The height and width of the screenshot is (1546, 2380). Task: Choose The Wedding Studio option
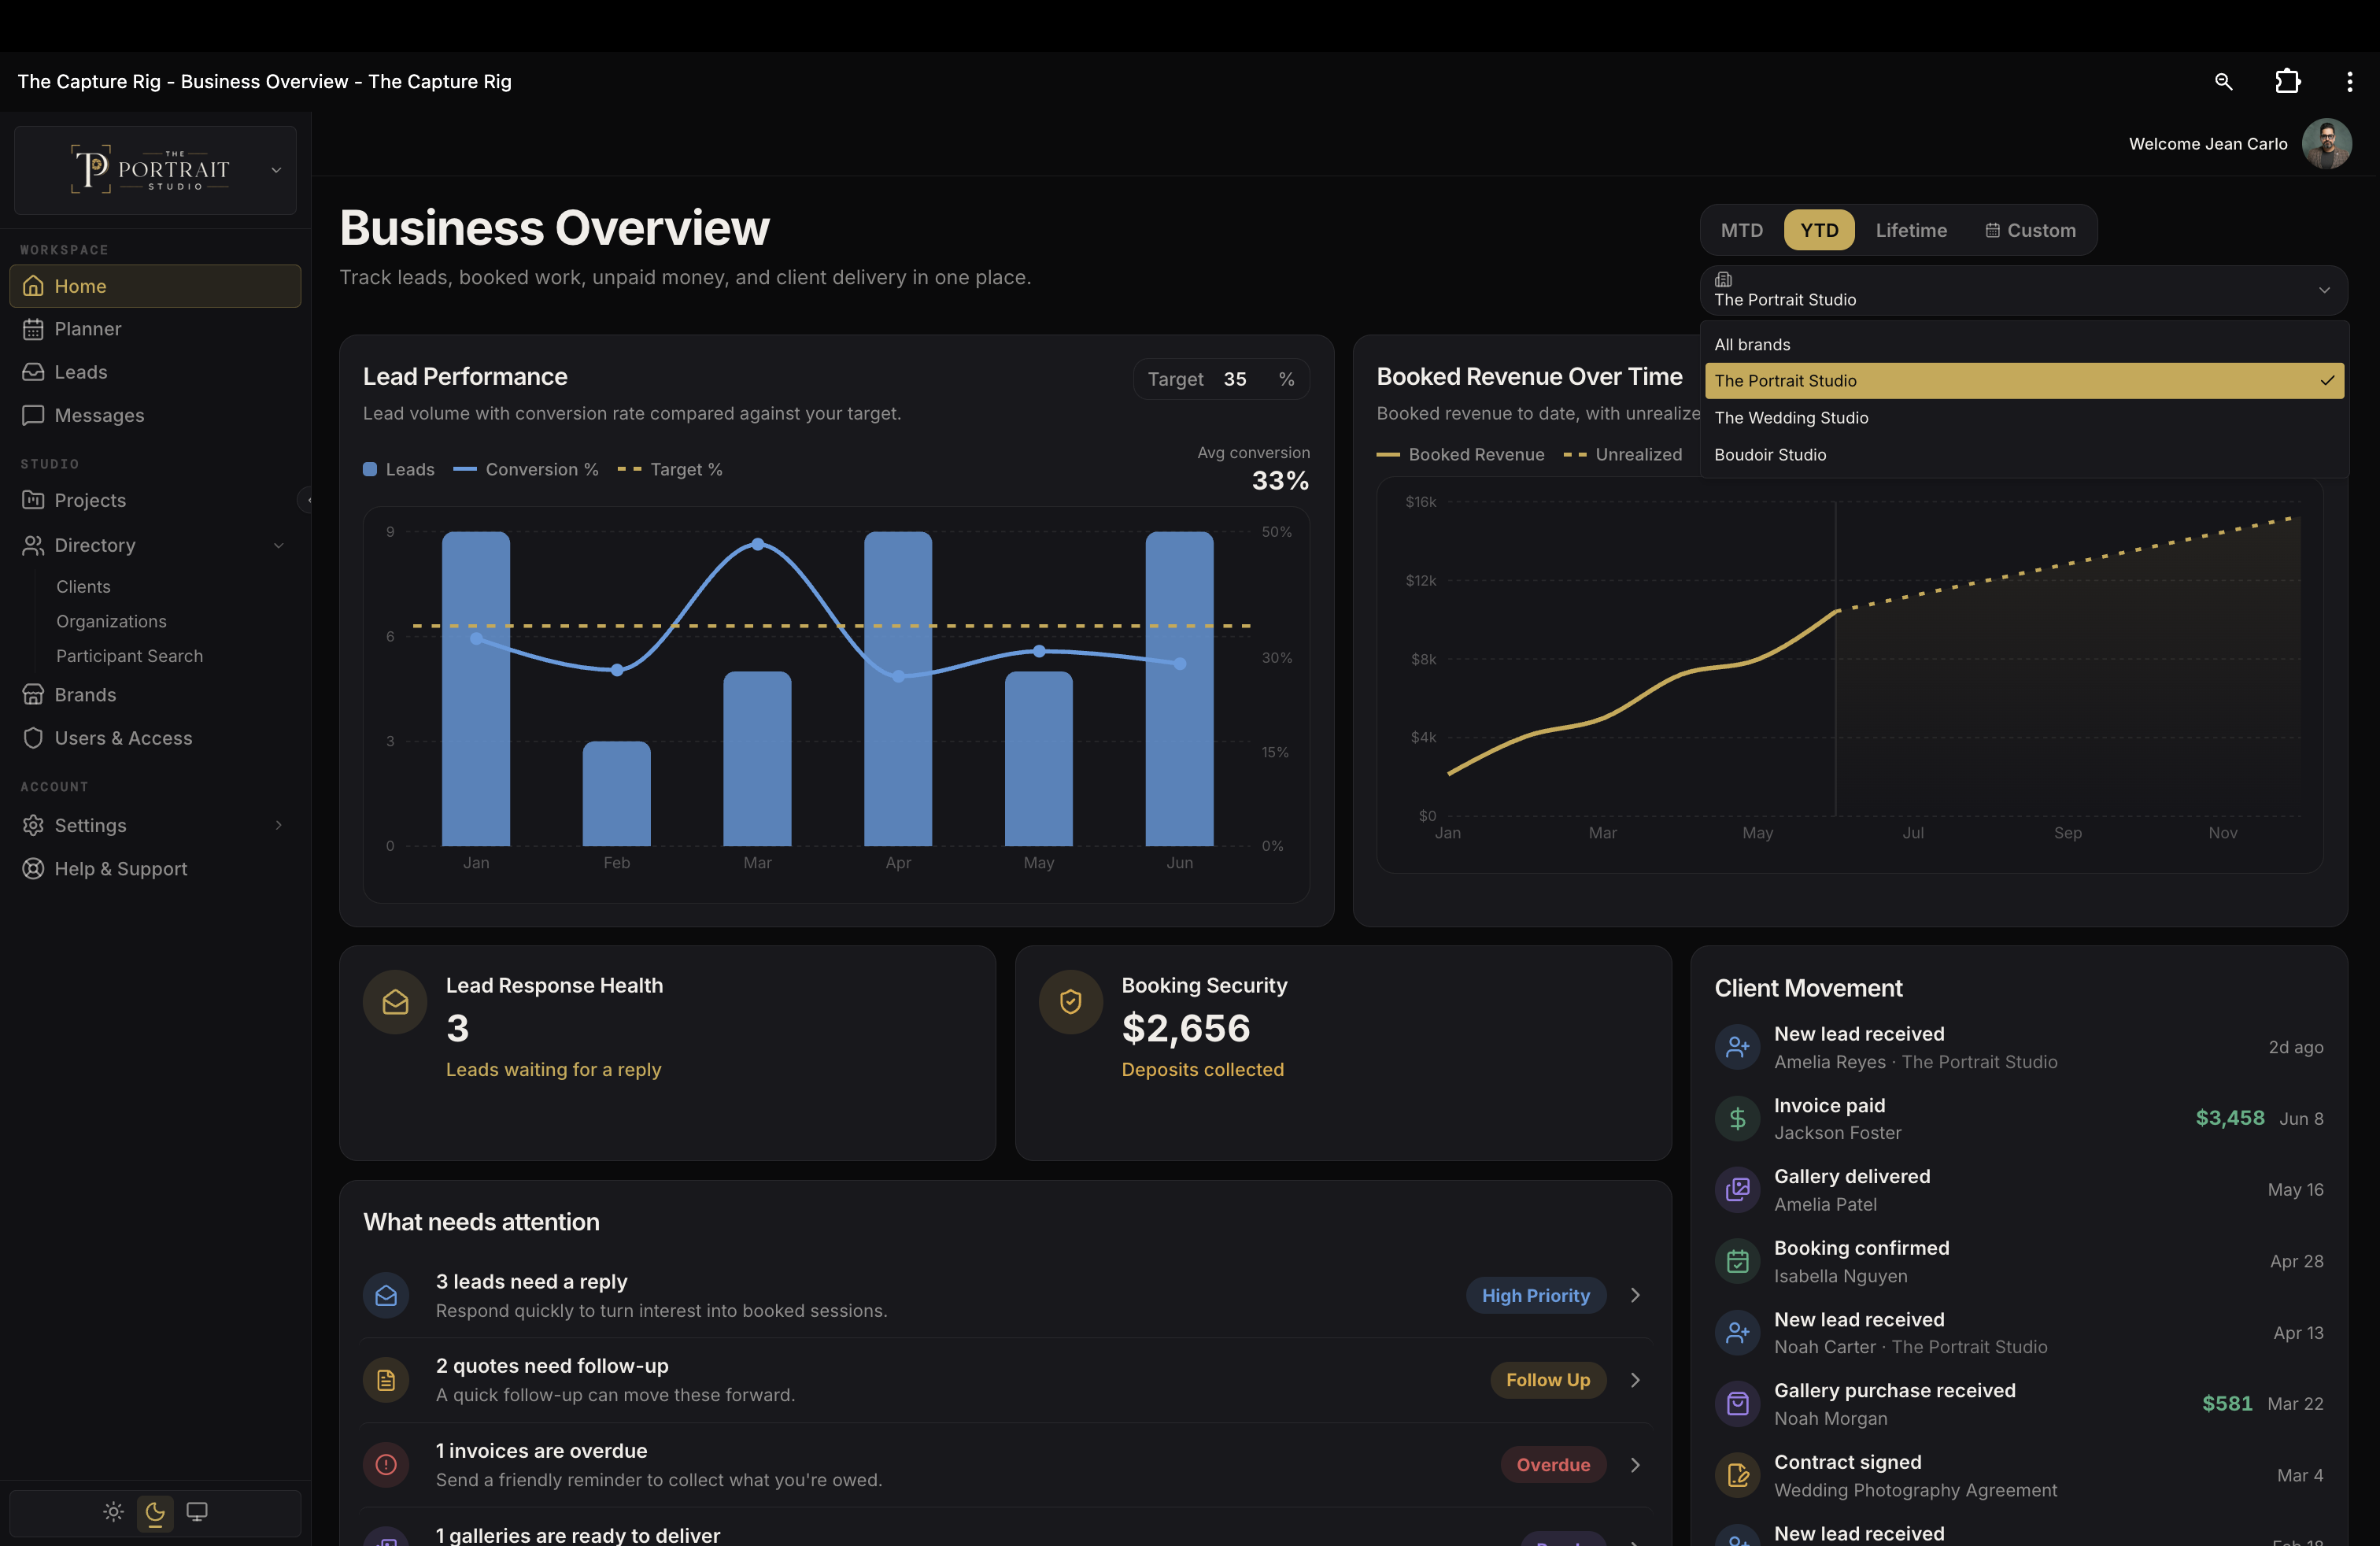[2024, 418]
